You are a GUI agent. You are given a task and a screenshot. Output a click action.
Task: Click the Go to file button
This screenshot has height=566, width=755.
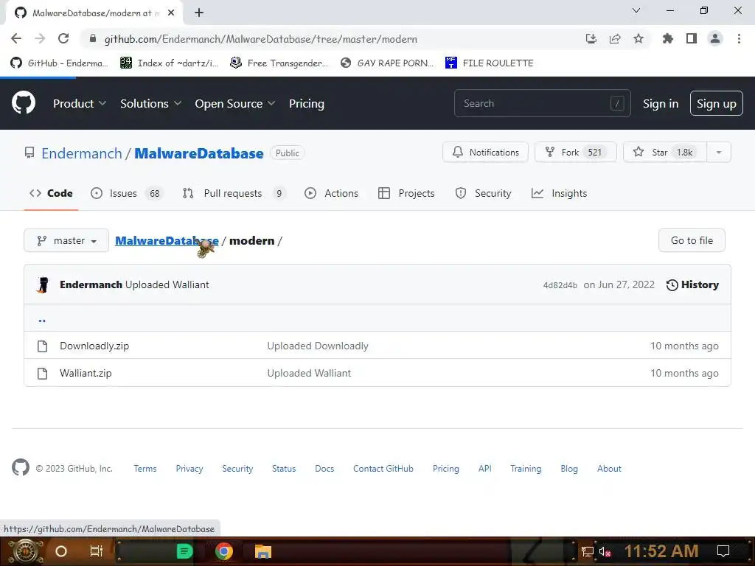tap(692, 240)
